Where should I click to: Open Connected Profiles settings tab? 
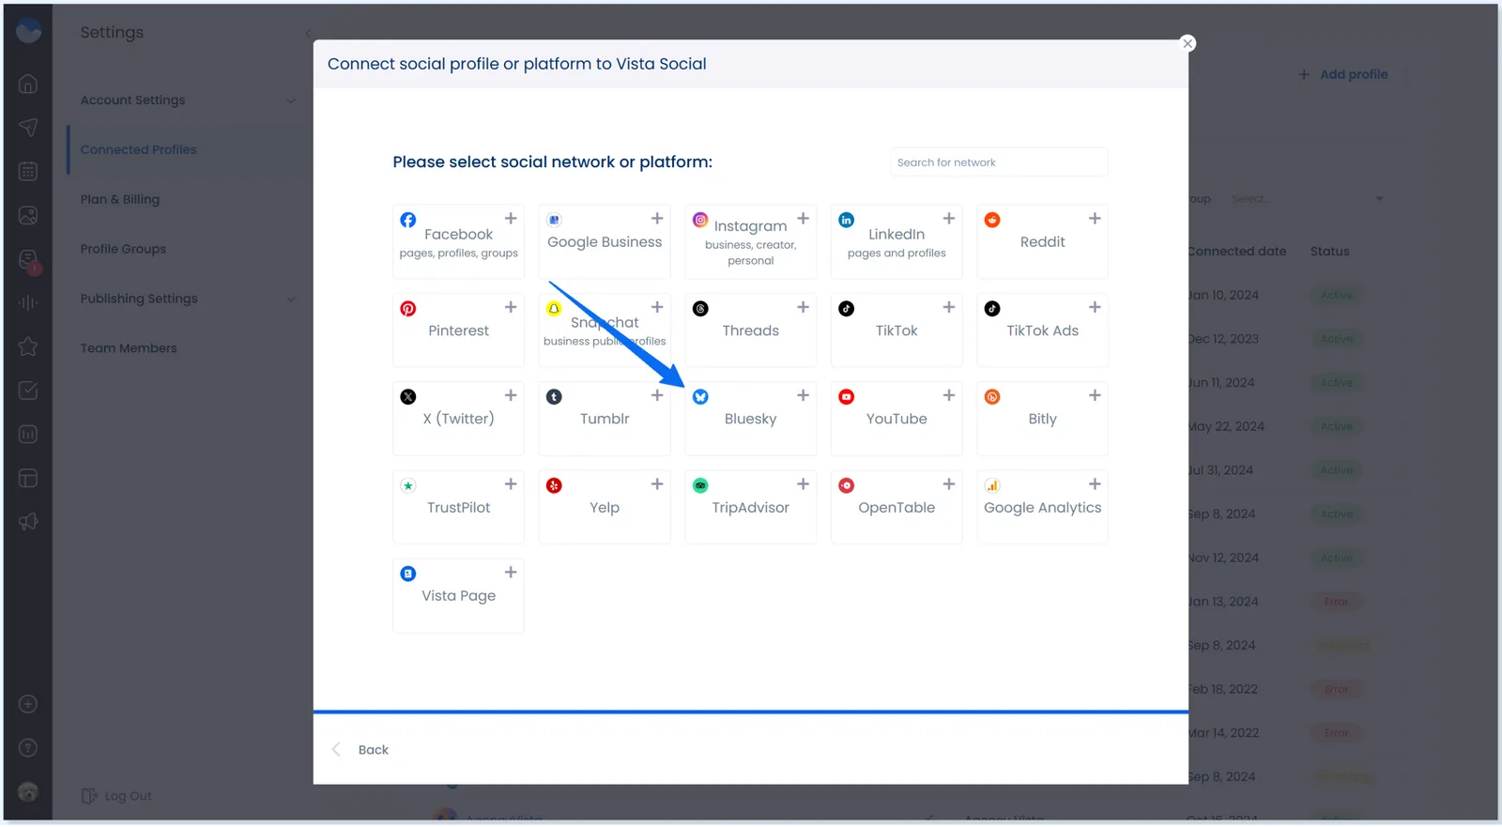(x=139, y=150)
